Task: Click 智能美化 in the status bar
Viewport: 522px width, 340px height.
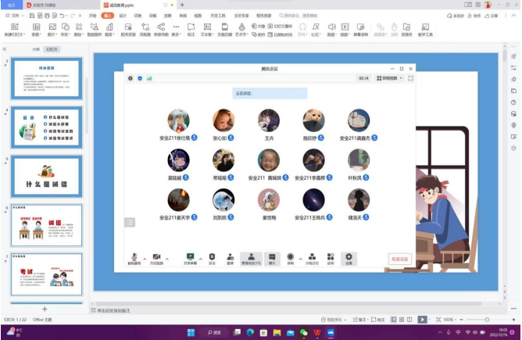Action: 334,320
